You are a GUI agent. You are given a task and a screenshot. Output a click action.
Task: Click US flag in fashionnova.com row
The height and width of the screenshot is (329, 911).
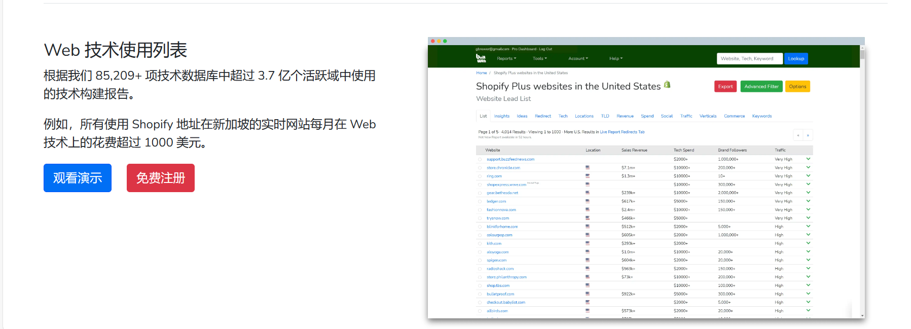(x=588, y=209)
